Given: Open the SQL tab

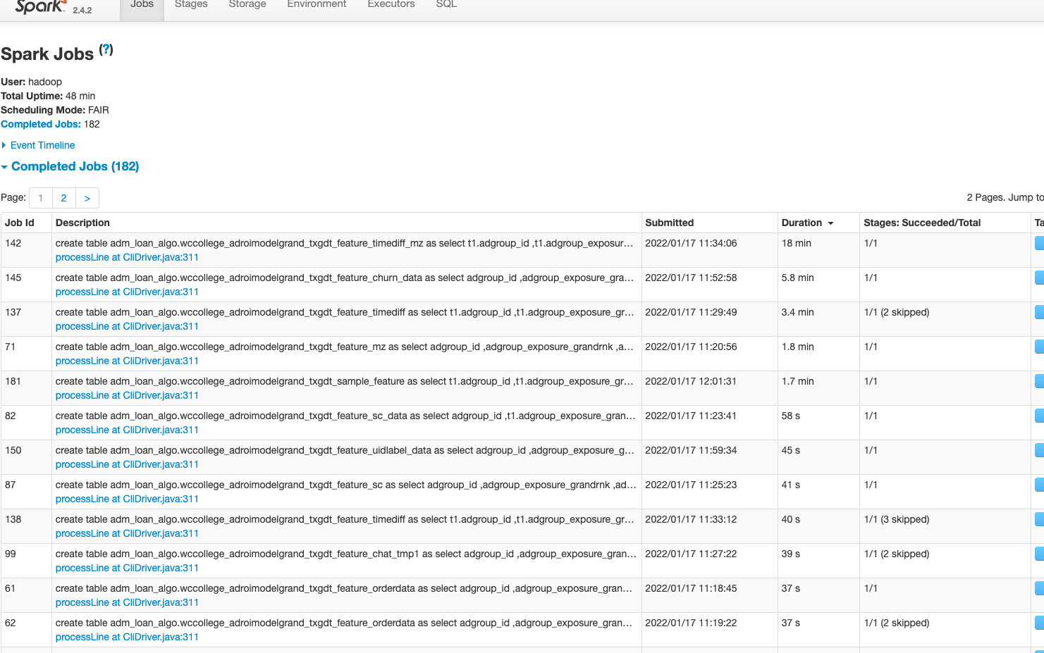Looking at the screenshot, I should pos(446,4).
